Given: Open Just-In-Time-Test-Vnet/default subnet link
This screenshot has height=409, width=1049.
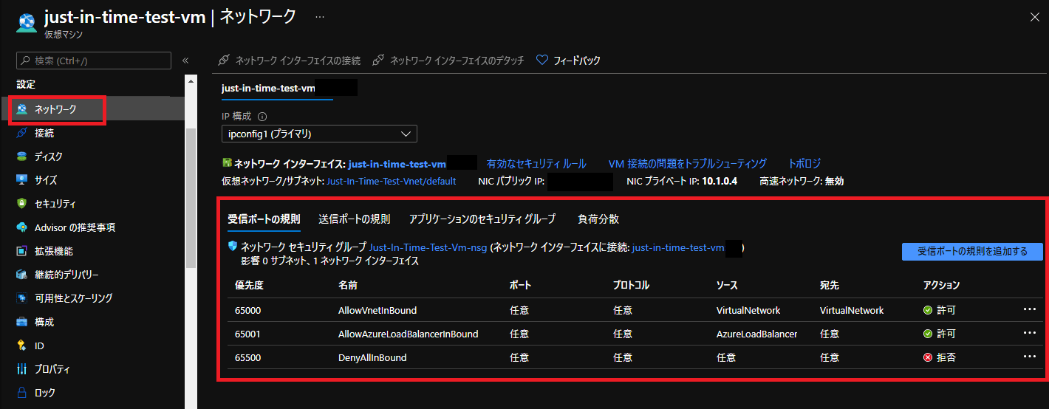Looking at the screenshot, I should click(x=392, y=181).
